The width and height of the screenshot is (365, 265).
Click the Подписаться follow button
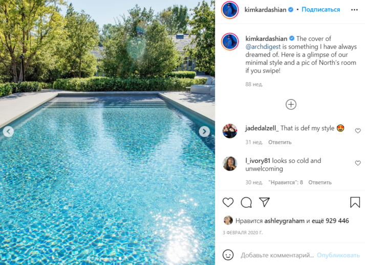pos(321,10)
